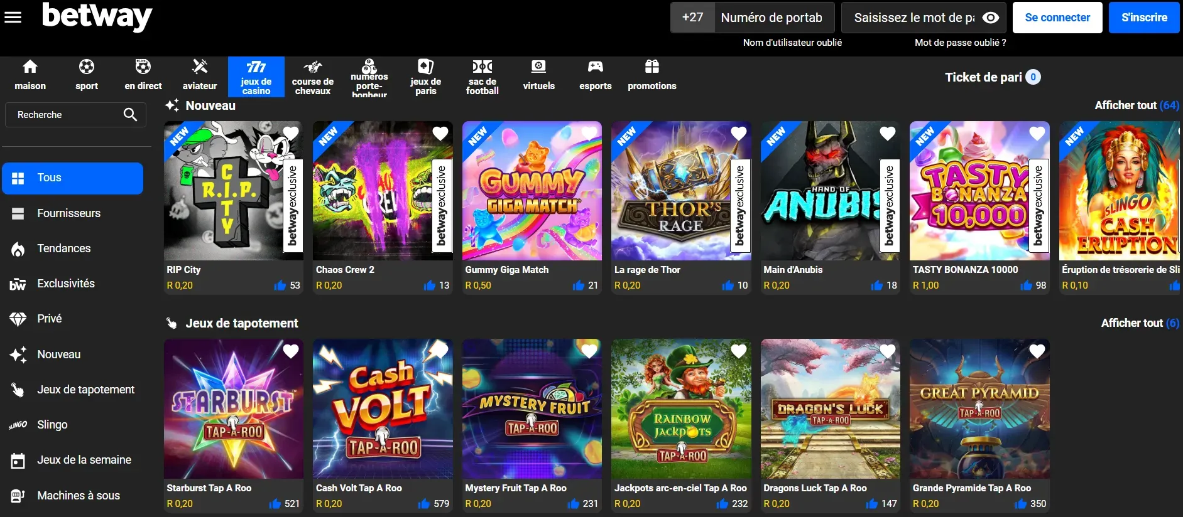Select the jeux de casino tab

(256, 77)
